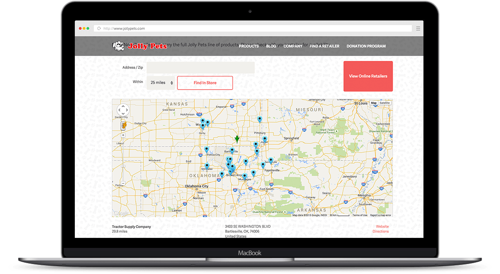Screen dimensions: 500x274
Task: Zoom out with the map minus button
Action: [123, 184]
